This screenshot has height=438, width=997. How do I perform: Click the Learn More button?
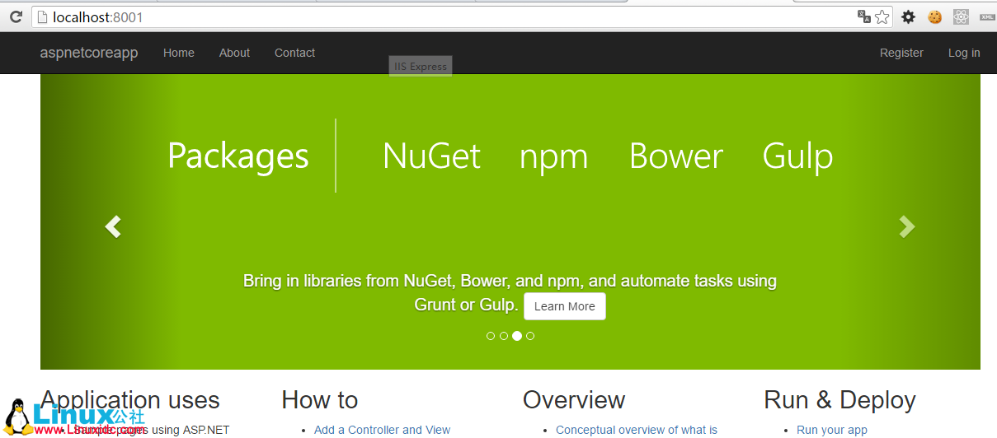pos(565,306)
